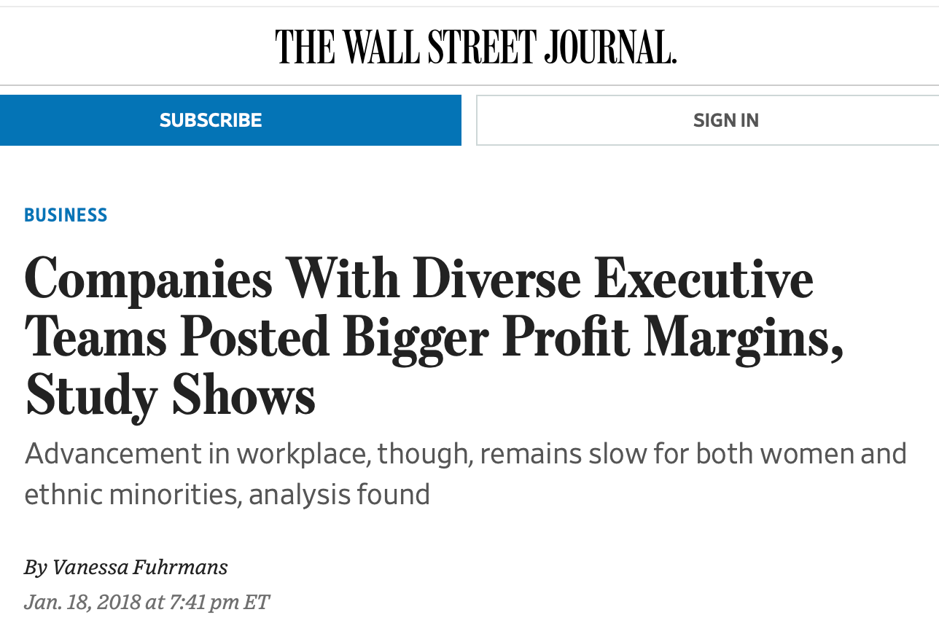Image resolution: width=939 pixels, height=631 pixels.
Task: Click the '7:41 pm ET' time text
Action: [x=219, y=602]
